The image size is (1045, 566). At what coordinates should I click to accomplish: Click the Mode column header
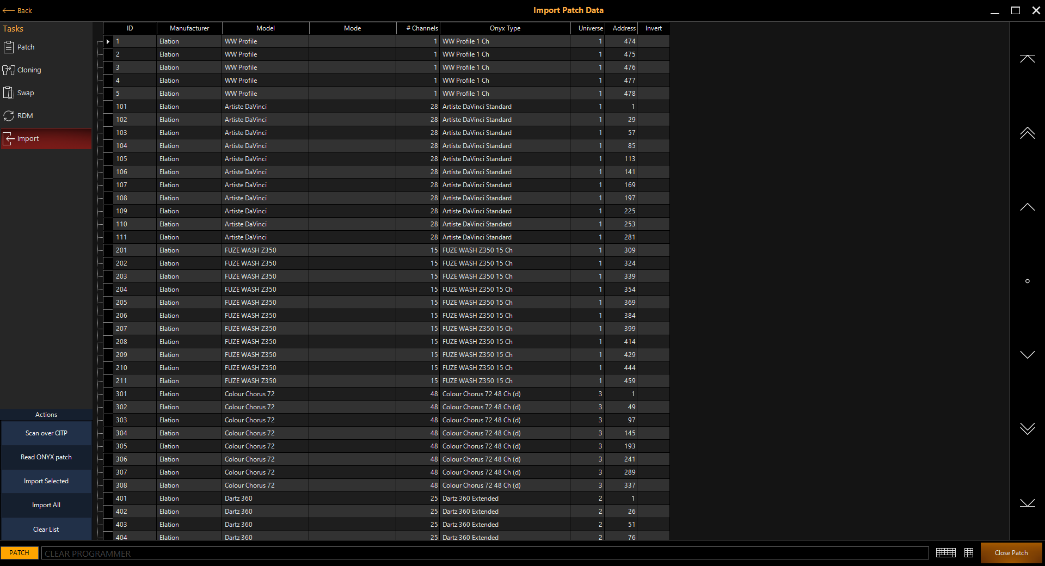[x=353, y=28]
